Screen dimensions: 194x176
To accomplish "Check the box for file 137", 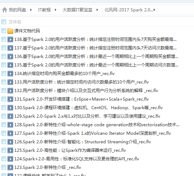I will coord(4,48).
